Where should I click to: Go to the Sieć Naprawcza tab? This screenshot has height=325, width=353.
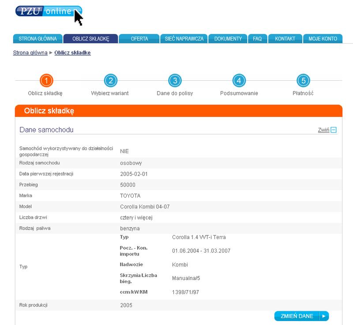184,39
